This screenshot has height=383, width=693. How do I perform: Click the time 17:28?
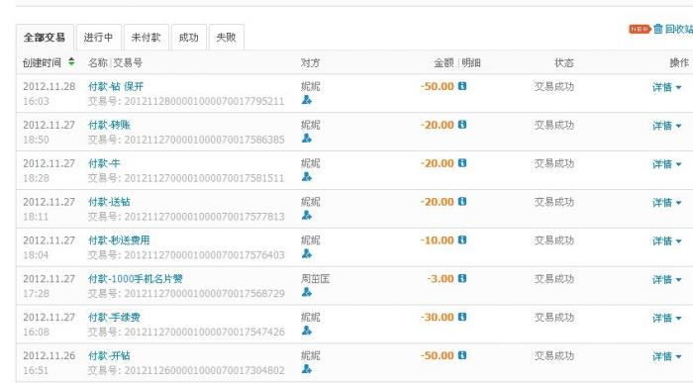(37, 293)
